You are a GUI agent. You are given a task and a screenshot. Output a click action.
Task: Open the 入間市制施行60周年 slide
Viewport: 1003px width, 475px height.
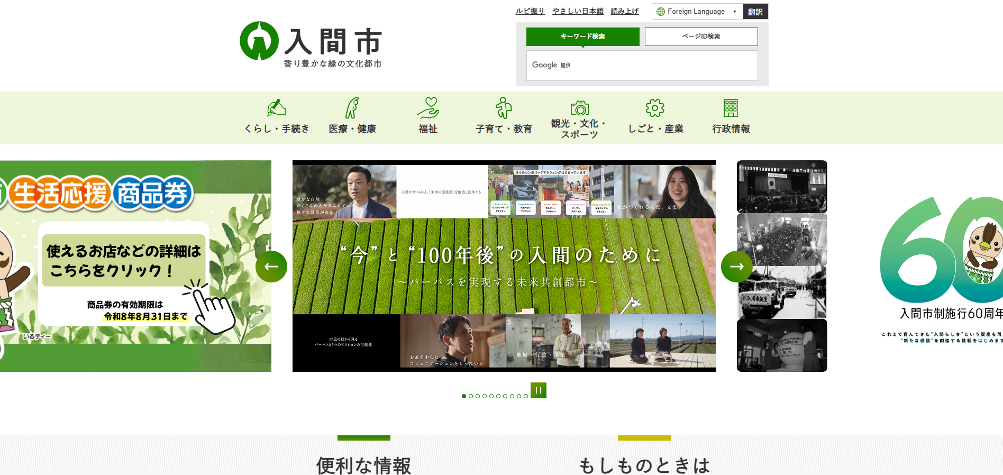click(x=870, y=266)
